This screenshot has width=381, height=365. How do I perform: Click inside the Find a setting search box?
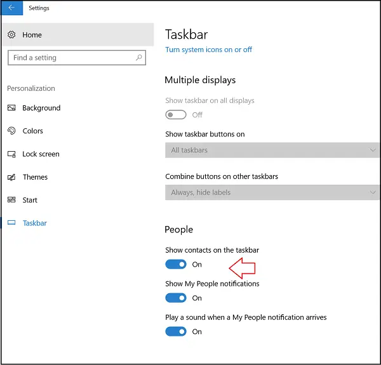[77, 58]
